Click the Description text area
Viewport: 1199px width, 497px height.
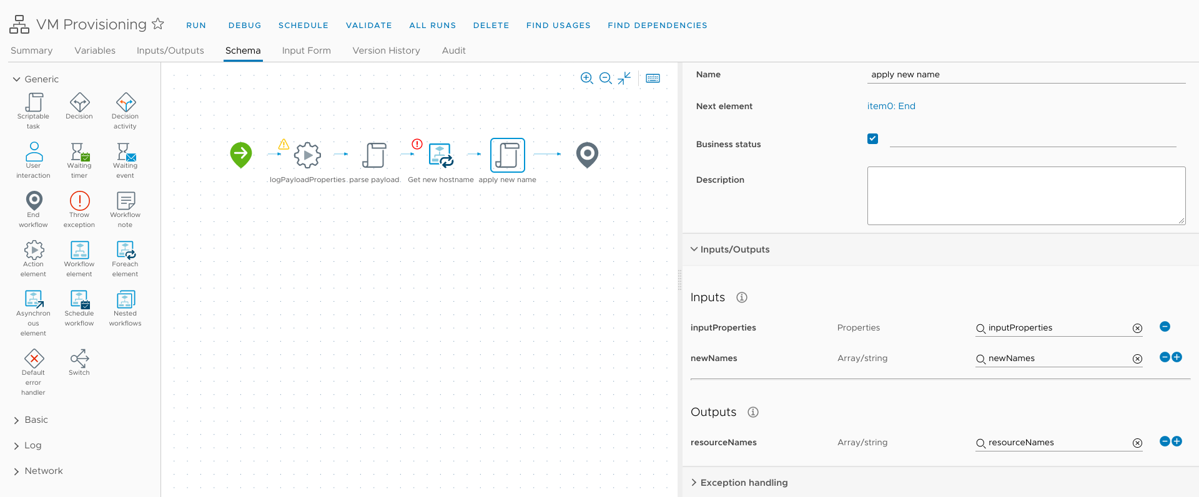coord(1027,196)
